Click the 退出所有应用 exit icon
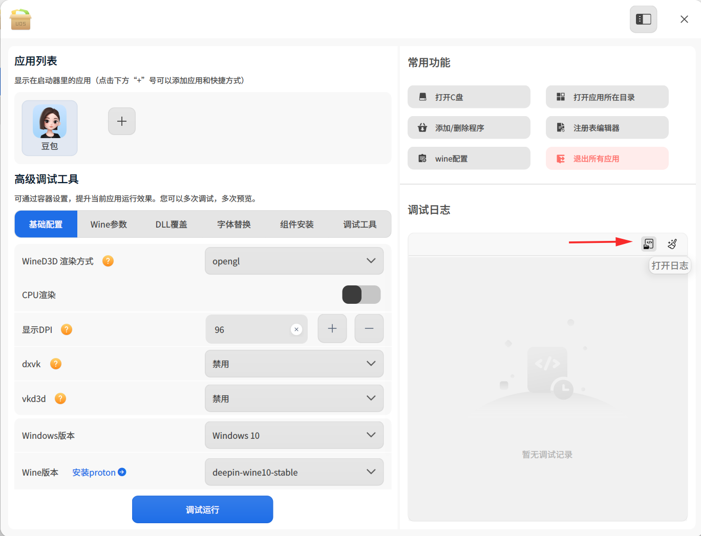Image resolution: width=701 pixels, height=536 pixels. tap(561, 159)
